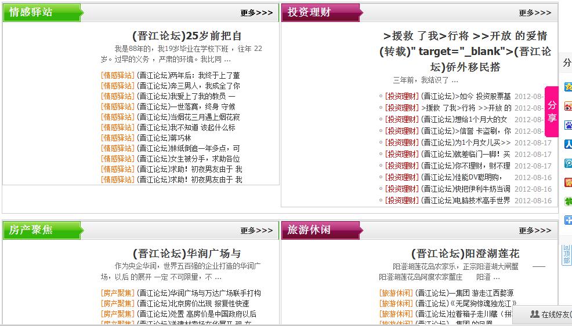
Task: Open post 两年后：我终于上了董
Action: [188, 75]
